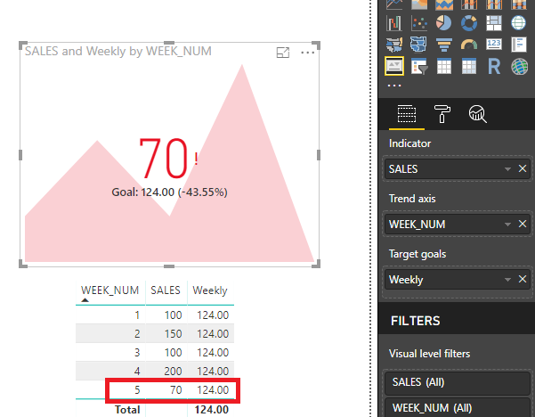Select the Donut chart visualization
Viewport: 535px width, 417px height.
pyautogui.click(x=469, y=23)
